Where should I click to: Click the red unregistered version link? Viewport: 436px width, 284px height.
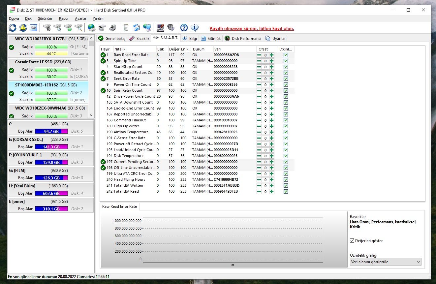[x=252, y=29]
